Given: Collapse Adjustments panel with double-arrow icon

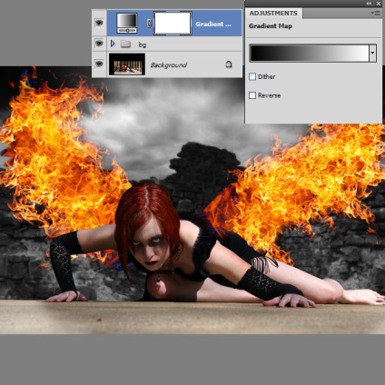Looking at the screenshot, I should [x=369, y=4].
